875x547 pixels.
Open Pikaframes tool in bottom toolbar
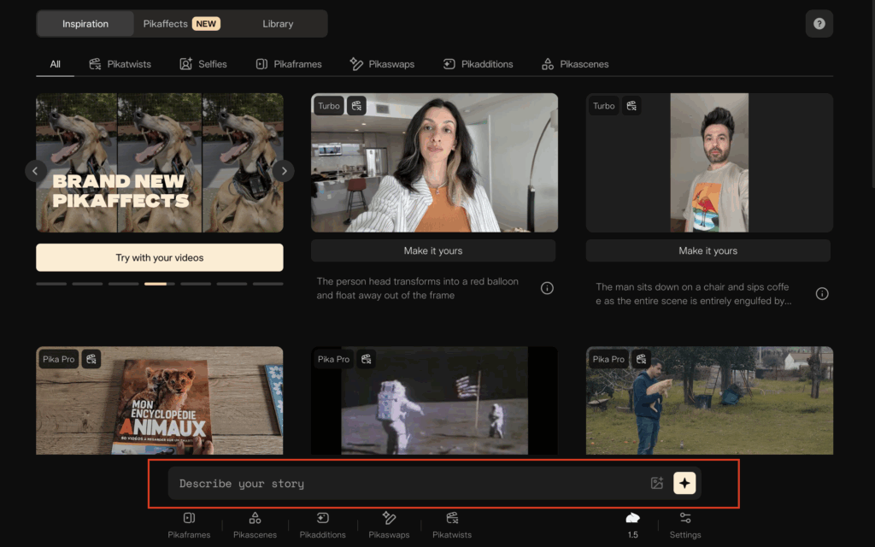(x=189, y=525)
